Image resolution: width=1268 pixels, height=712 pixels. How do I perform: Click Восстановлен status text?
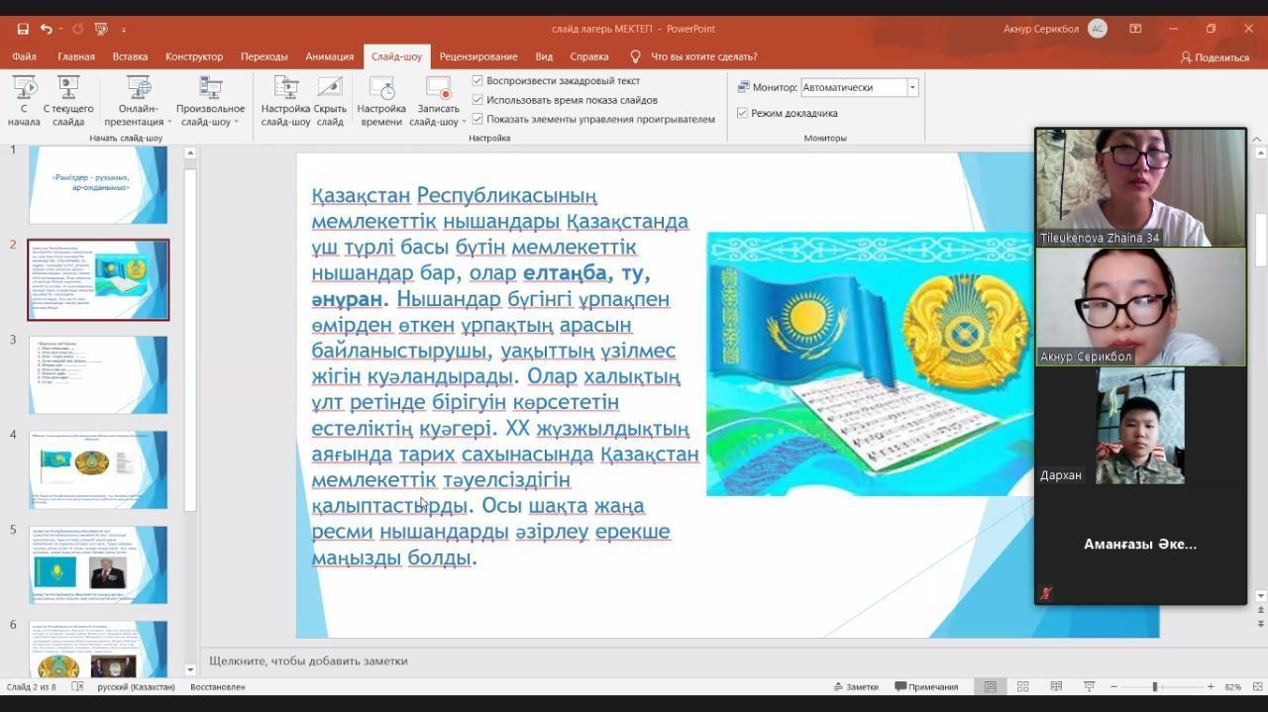[217, 686]
